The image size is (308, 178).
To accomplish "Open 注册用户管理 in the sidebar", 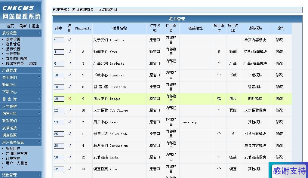I will tap(17, 153).
